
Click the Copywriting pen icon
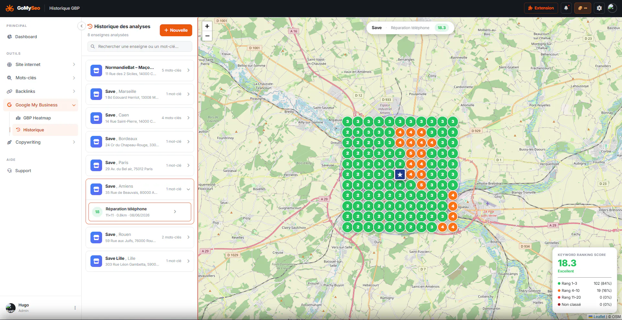(10, 142)
